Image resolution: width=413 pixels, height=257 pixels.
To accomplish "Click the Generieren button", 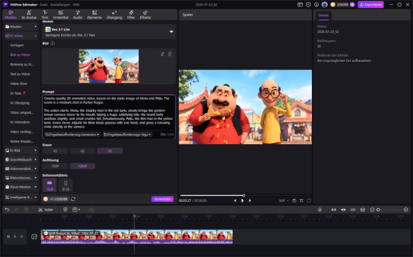I will (162, 199).
